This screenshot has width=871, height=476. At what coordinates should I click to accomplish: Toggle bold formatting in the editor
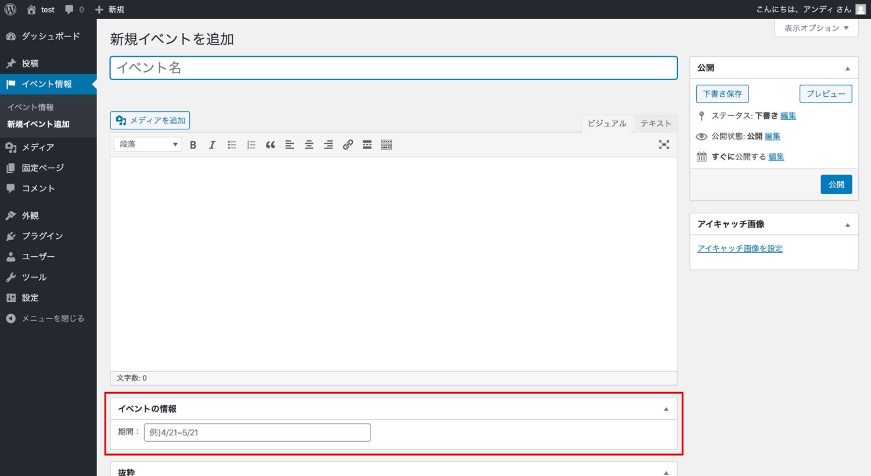point(193,144)
